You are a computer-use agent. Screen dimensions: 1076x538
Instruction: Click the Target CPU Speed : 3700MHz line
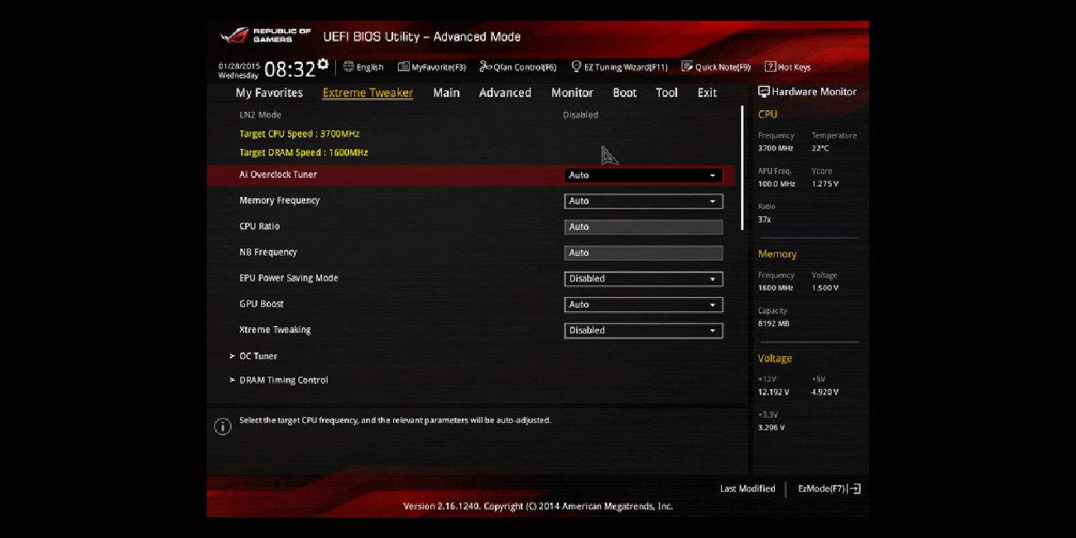pyautogui.click(x=300, y=133)
